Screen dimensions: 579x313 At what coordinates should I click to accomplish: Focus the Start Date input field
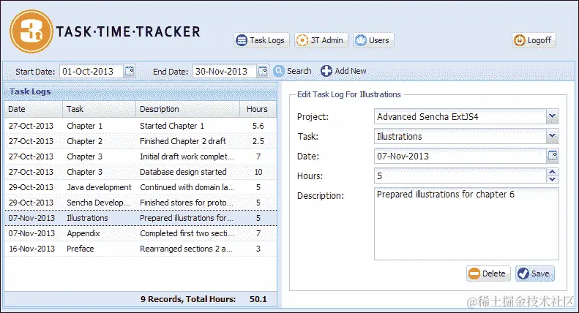pyautogui.click(x=91, y=71)
